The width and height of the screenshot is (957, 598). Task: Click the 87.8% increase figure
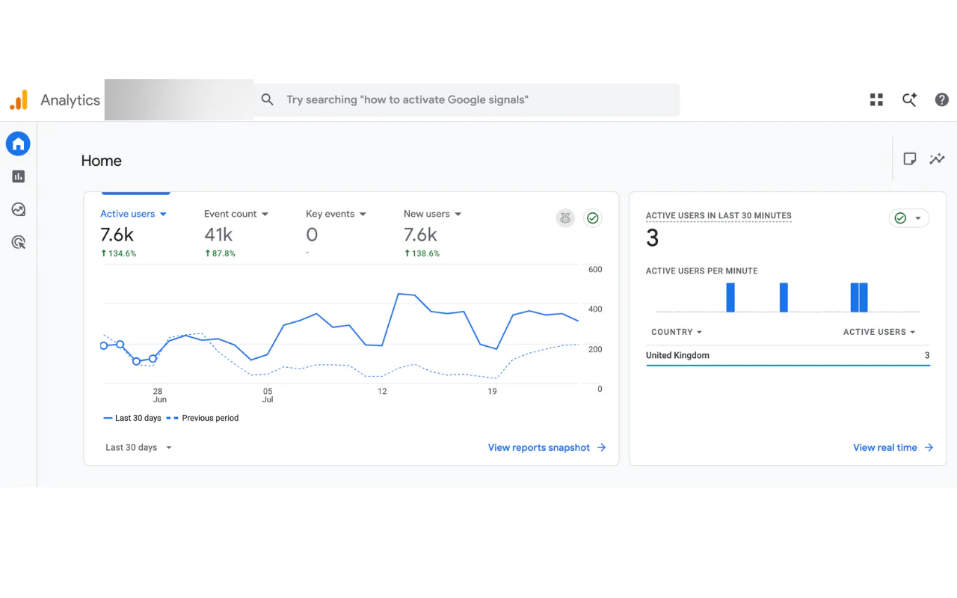pos(220,253)
